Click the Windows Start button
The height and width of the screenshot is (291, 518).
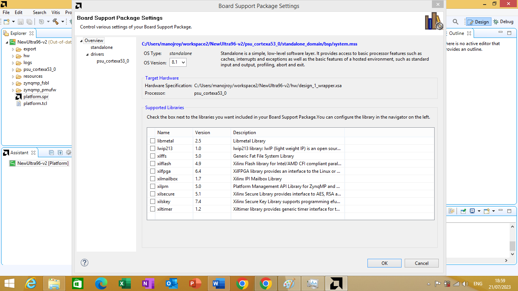pos(9,283)
